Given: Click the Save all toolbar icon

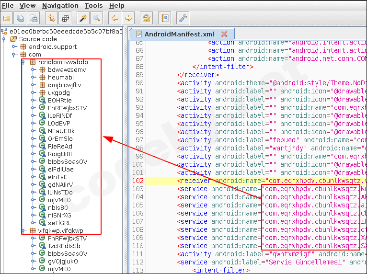Looking at the screenshot, I should click(x=20, y=19).
